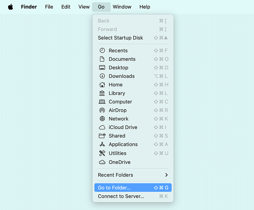Click the OneDrive cloud icon
The height and width of the screenshot is (210, 254).
click(x=102, y=162)
